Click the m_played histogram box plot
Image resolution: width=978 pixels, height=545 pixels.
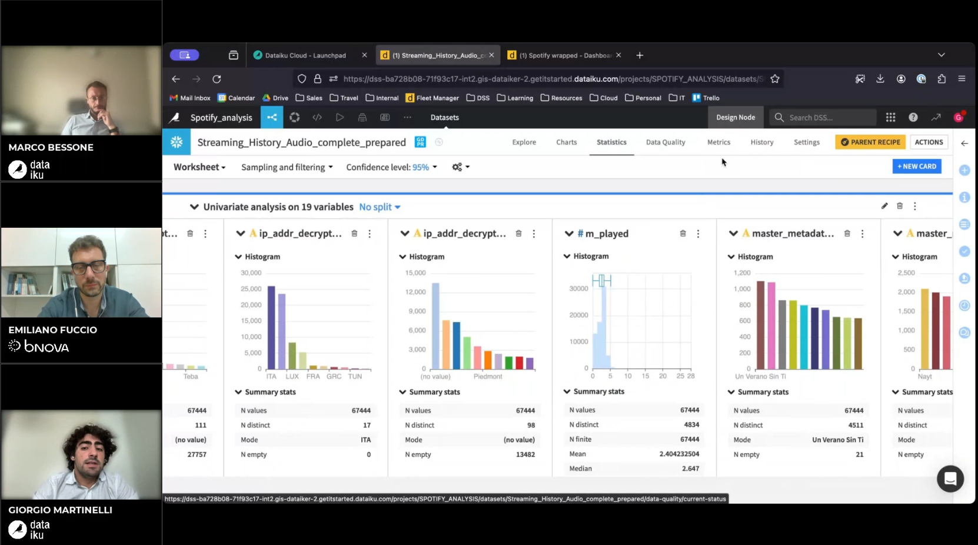pyautogui.click(x=601, y=280)
